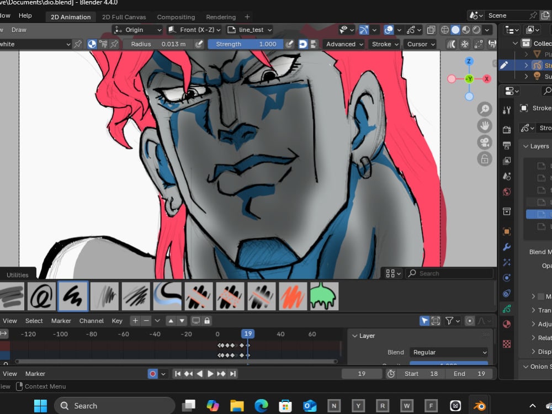
Task: Toggle X-ray display button
Action: coord(431,30)
